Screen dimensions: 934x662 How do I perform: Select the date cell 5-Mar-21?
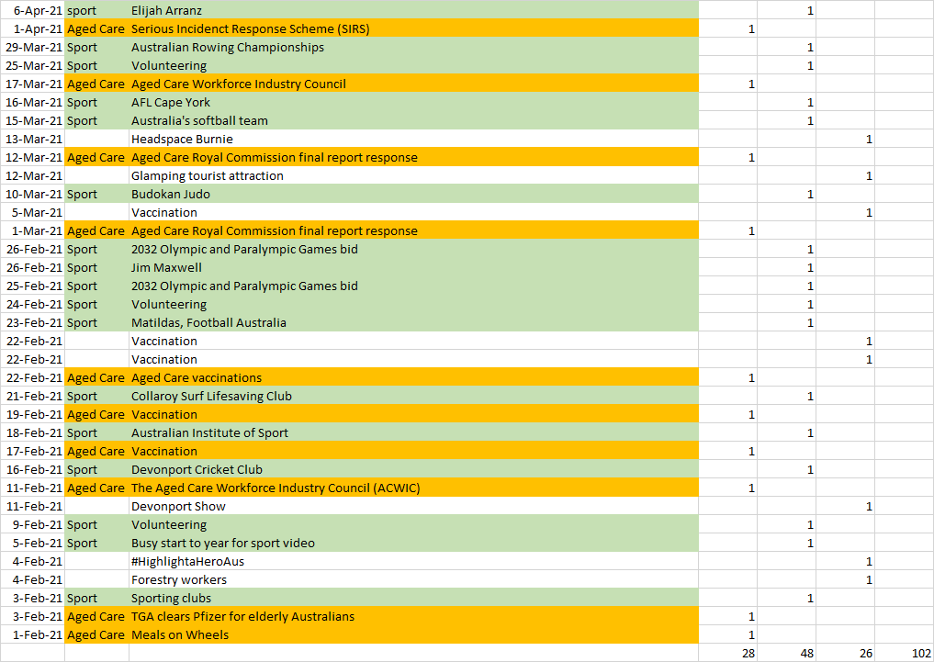[x=32, y=212]
